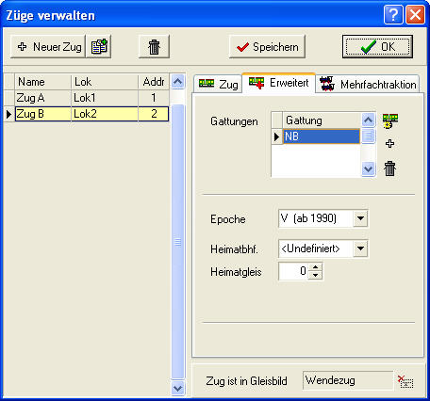Click remove-from-Gleisbild icon beside Wendezug
The height and width of the screenshot is (401, 430).
(405, 381)
